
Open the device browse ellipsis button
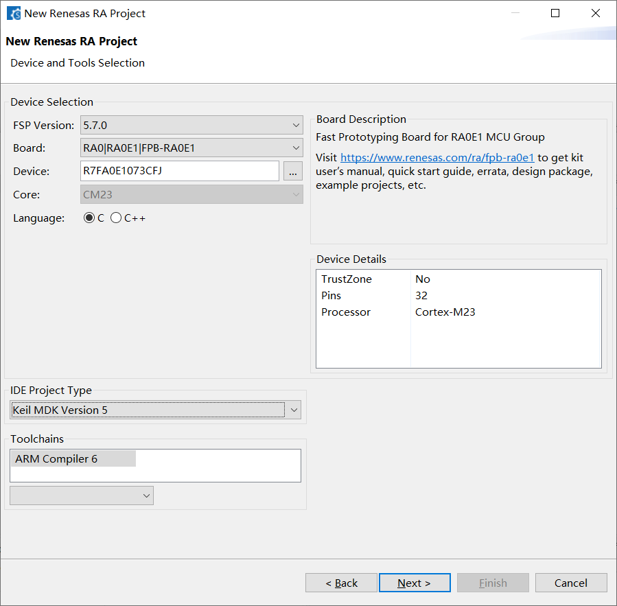click(293, 172)
